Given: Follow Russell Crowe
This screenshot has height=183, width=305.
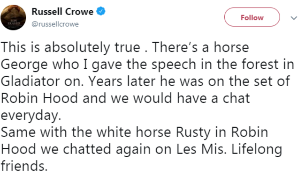Looking at the screenshot, I should coord(252,17).
